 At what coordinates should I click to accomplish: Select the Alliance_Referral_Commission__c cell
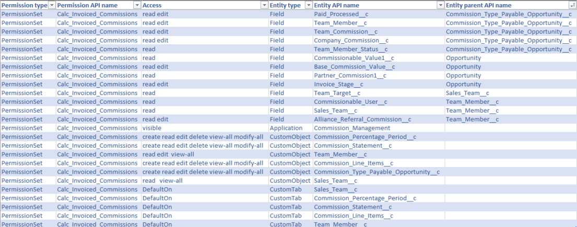coord(362,120)
